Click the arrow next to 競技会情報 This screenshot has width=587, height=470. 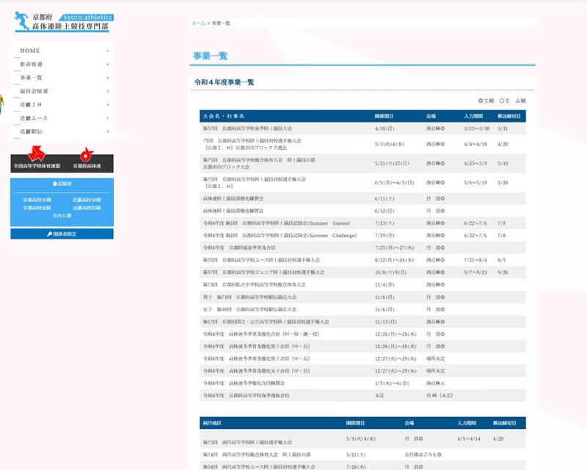click(x=108, y=91)
